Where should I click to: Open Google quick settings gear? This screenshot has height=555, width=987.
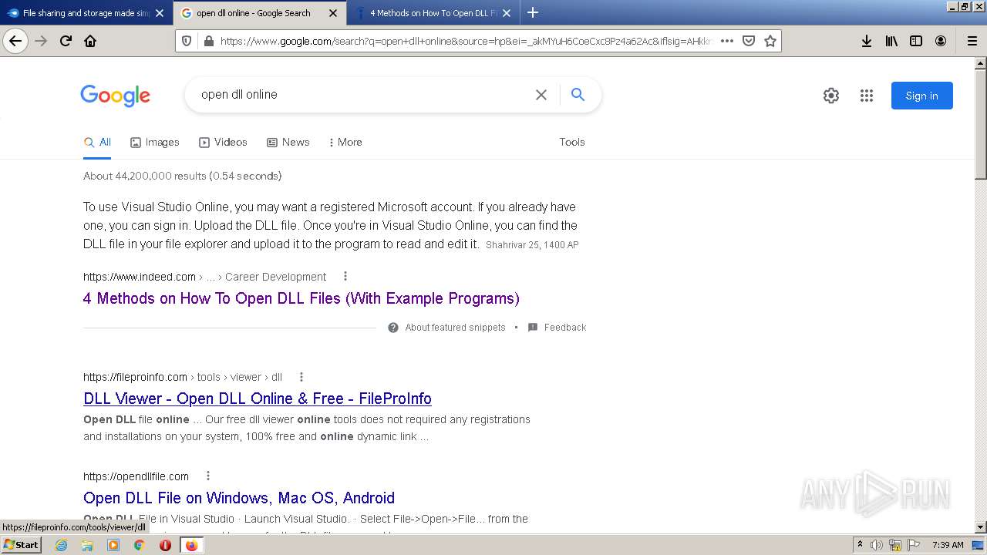pos(830,96)
